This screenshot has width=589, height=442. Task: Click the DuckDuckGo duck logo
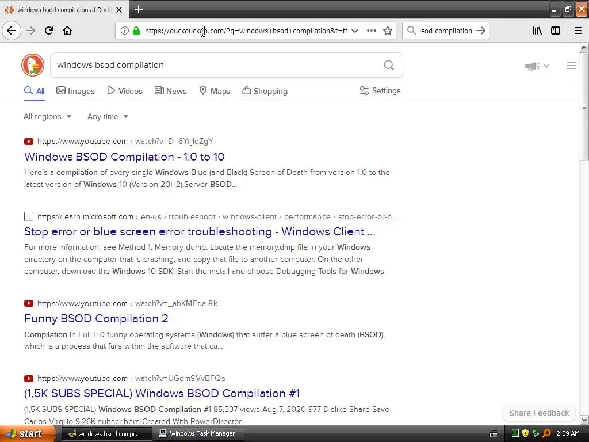pyautogui.click(x=33, y=65)
